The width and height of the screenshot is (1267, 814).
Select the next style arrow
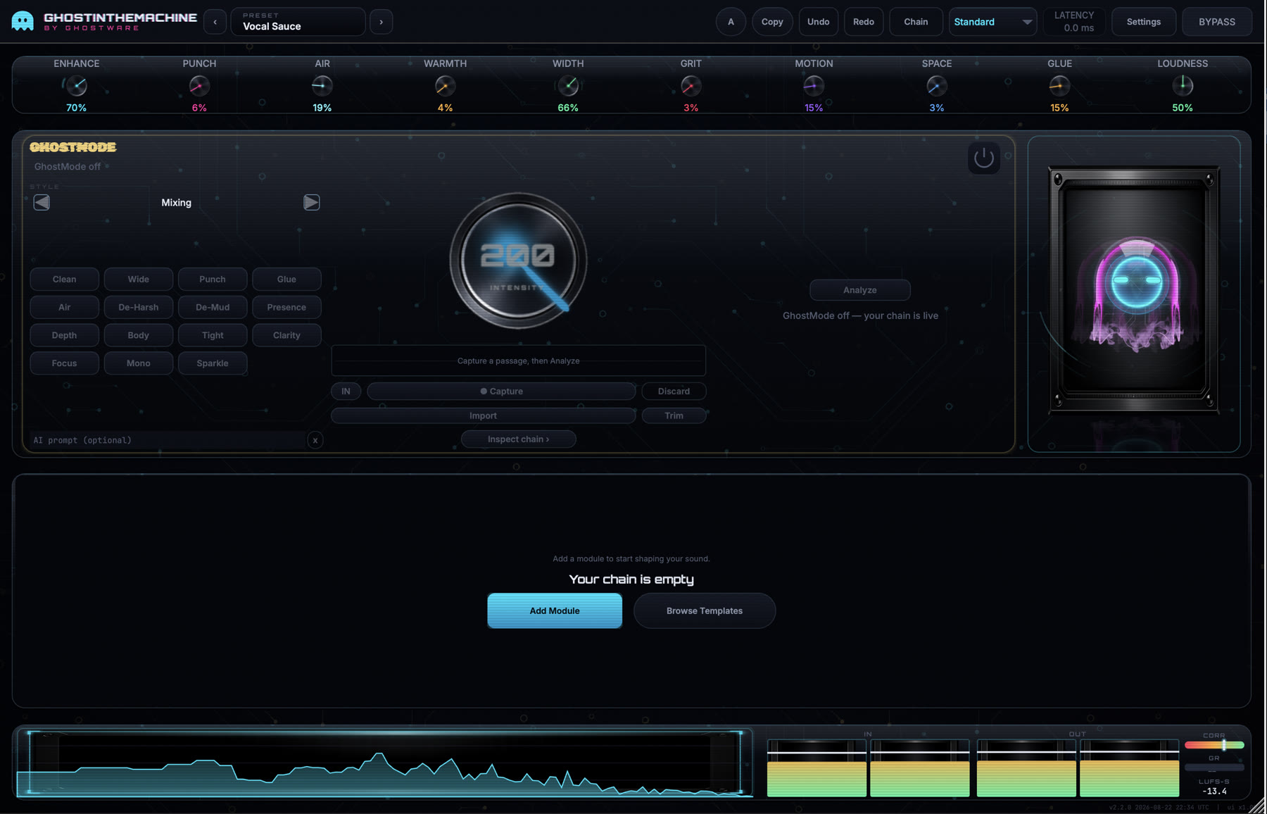tap(311, 203)
